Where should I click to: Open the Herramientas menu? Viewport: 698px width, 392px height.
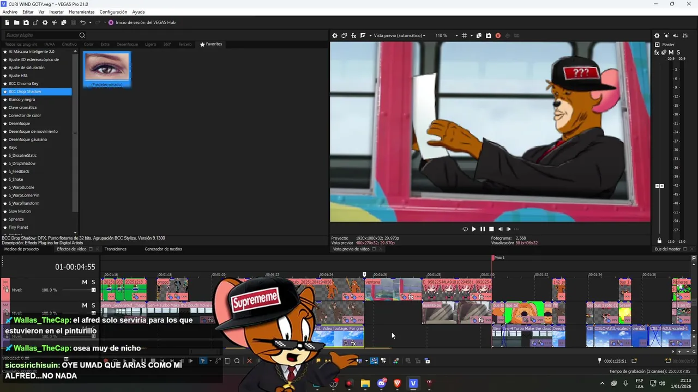coord(81,12)
